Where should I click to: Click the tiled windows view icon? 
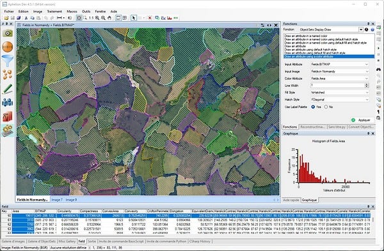tap(125, 18)
